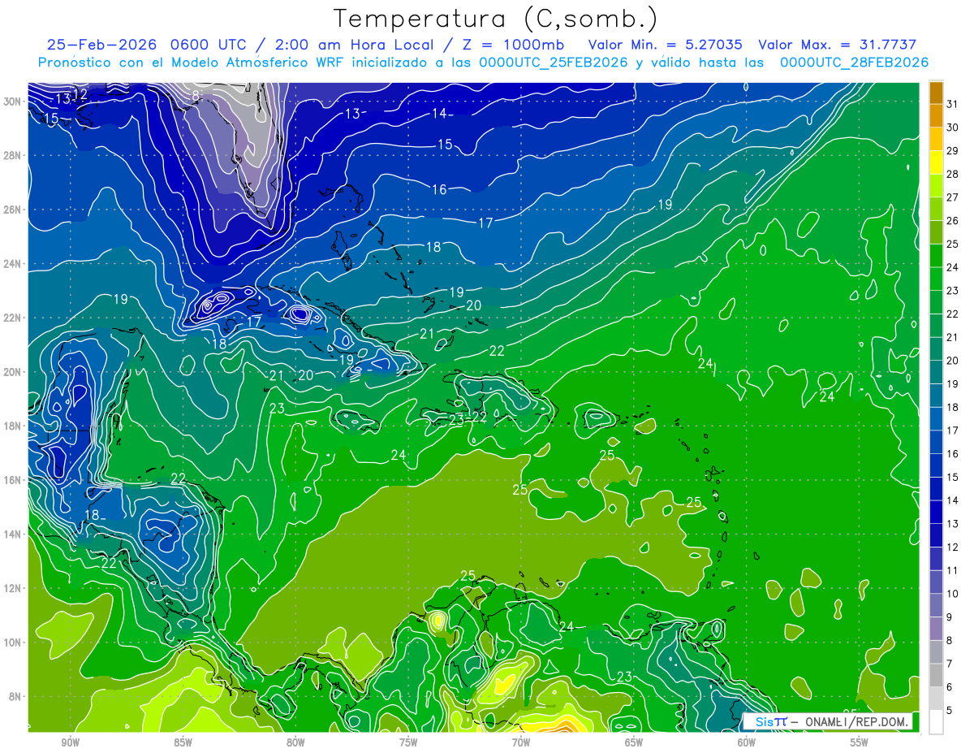Viewport: 974px width, 753px height.
Task: Select the '14N' latitude axis label
Action: (x=12, y=534)
